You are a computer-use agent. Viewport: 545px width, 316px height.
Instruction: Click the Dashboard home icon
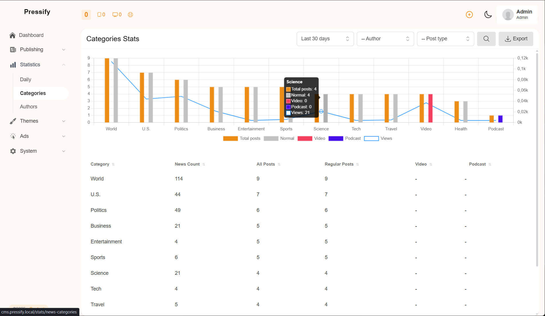click(x=12, y=35)
